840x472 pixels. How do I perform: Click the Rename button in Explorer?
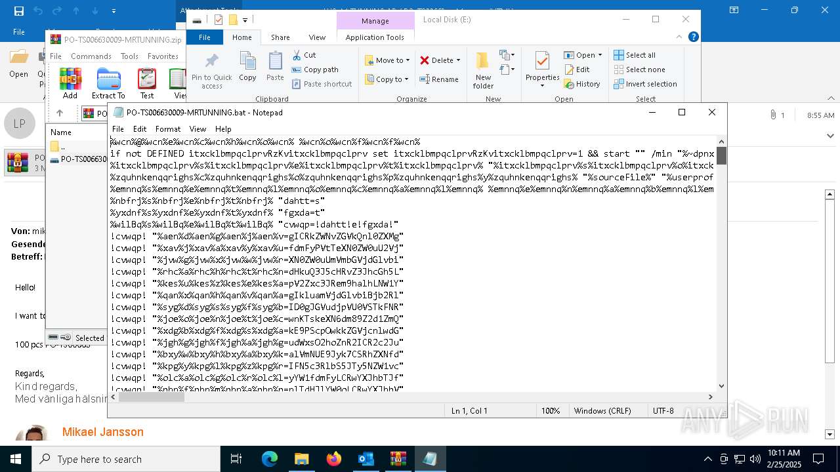439,79
